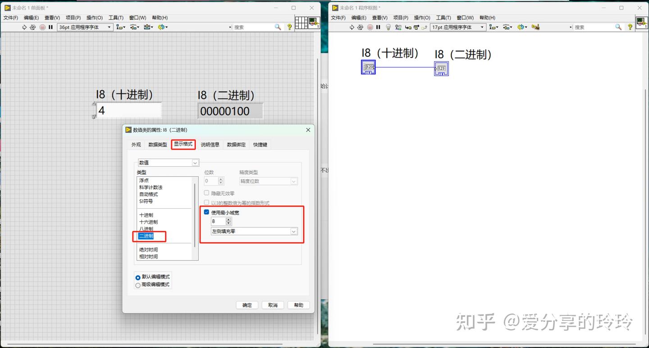
Task: Increment the minimum field width stepper
Action: point(229,219)
